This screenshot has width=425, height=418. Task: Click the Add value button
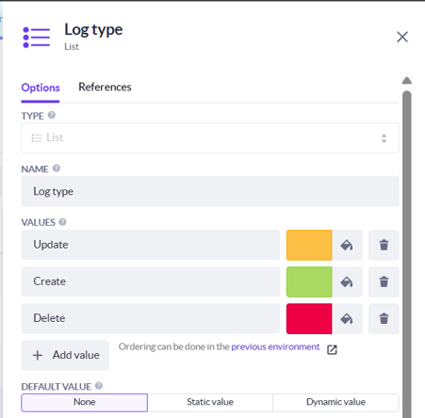pyautogui.click(x=65, y=355)
